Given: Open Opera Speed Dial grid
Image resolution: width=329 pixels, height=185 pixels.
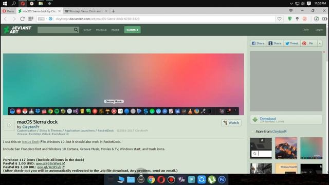Looking at the screenshot, I should point(31,18).
